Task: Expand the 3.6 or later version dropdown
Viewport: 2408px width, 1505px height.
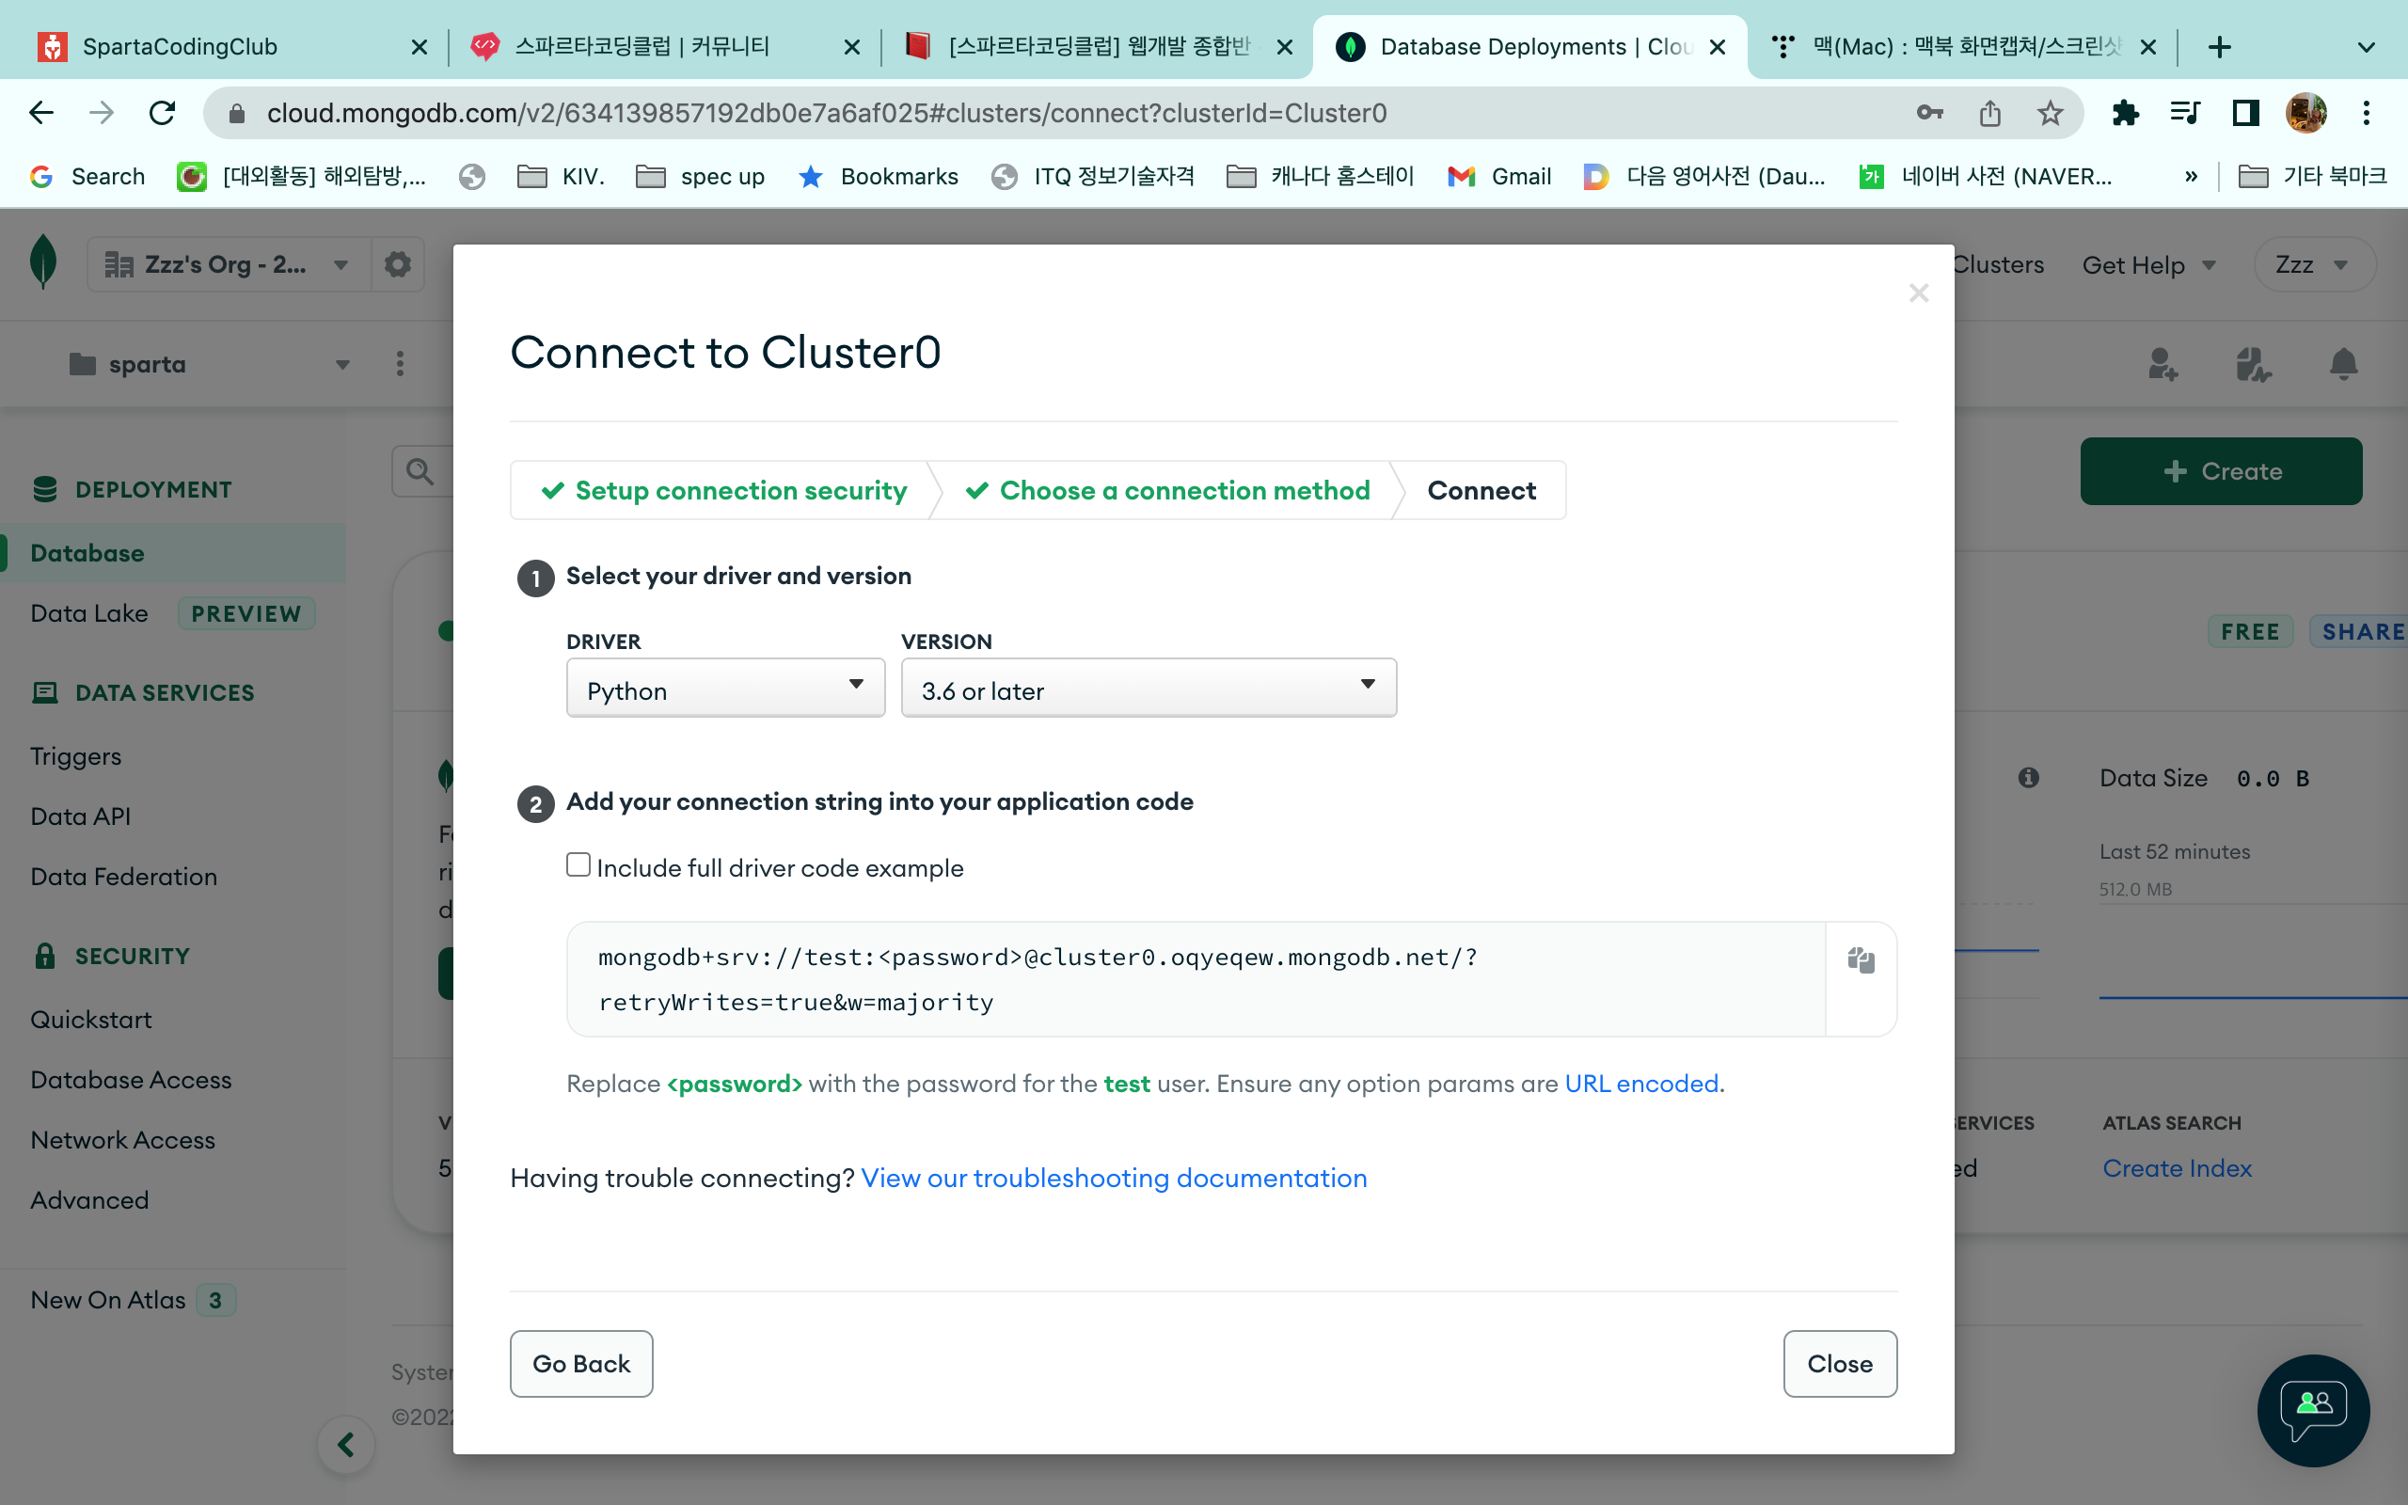Action: pyautogui.click(x=1149, y=688)
